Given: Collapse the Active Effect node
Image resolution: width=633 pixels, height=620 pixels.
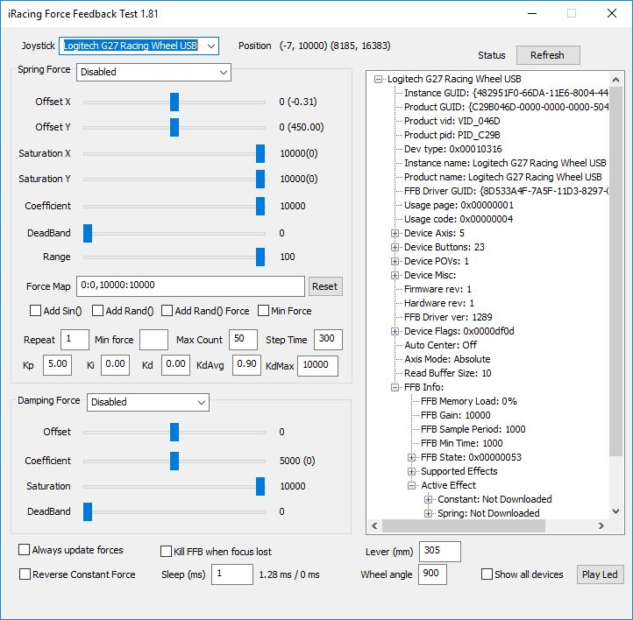Looking at the screenshot, I should 411,486.
